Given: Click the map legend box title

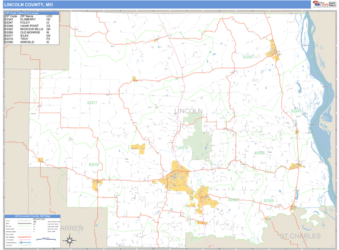Looking at the screenshot, I should (x=33, y=217).
